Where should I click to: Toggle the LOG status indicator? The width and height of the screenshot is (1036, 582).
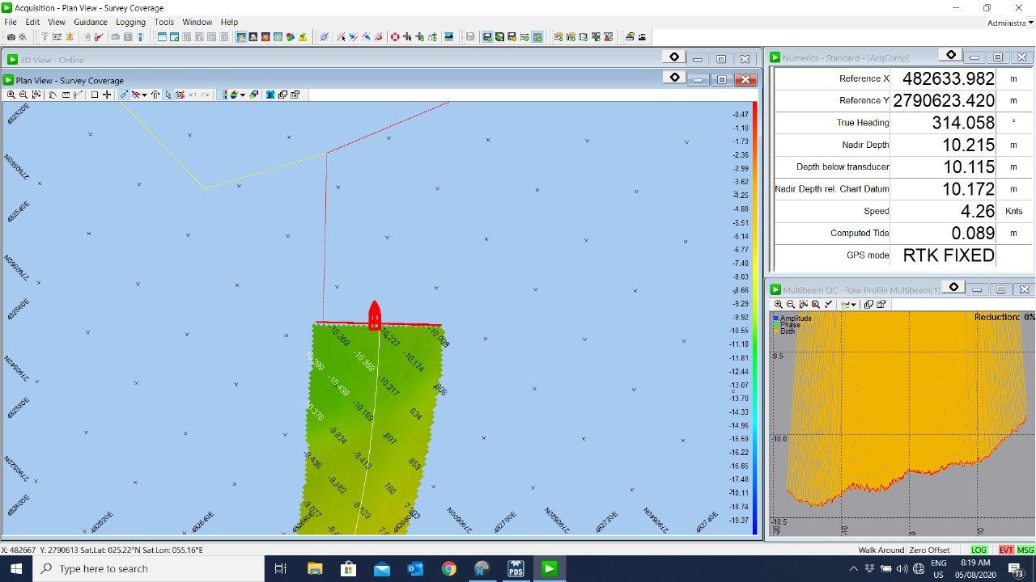979,550
